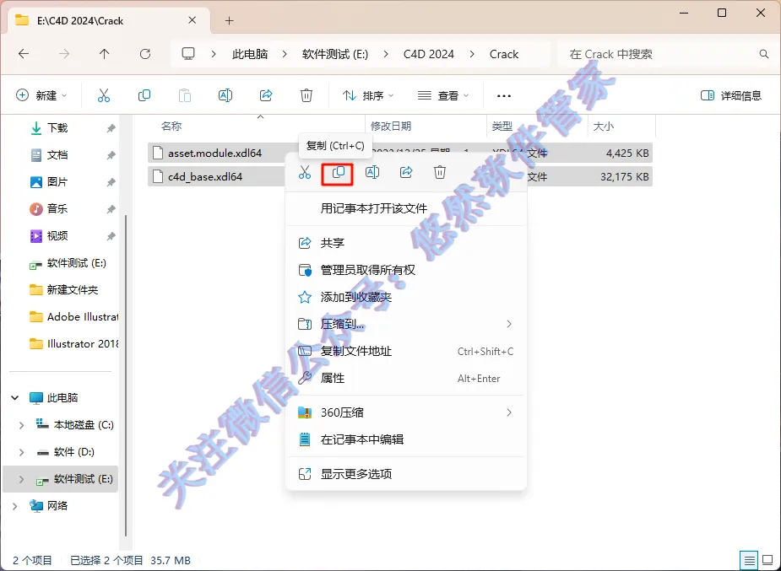Click the context menu rename icon

click(372, 173)
